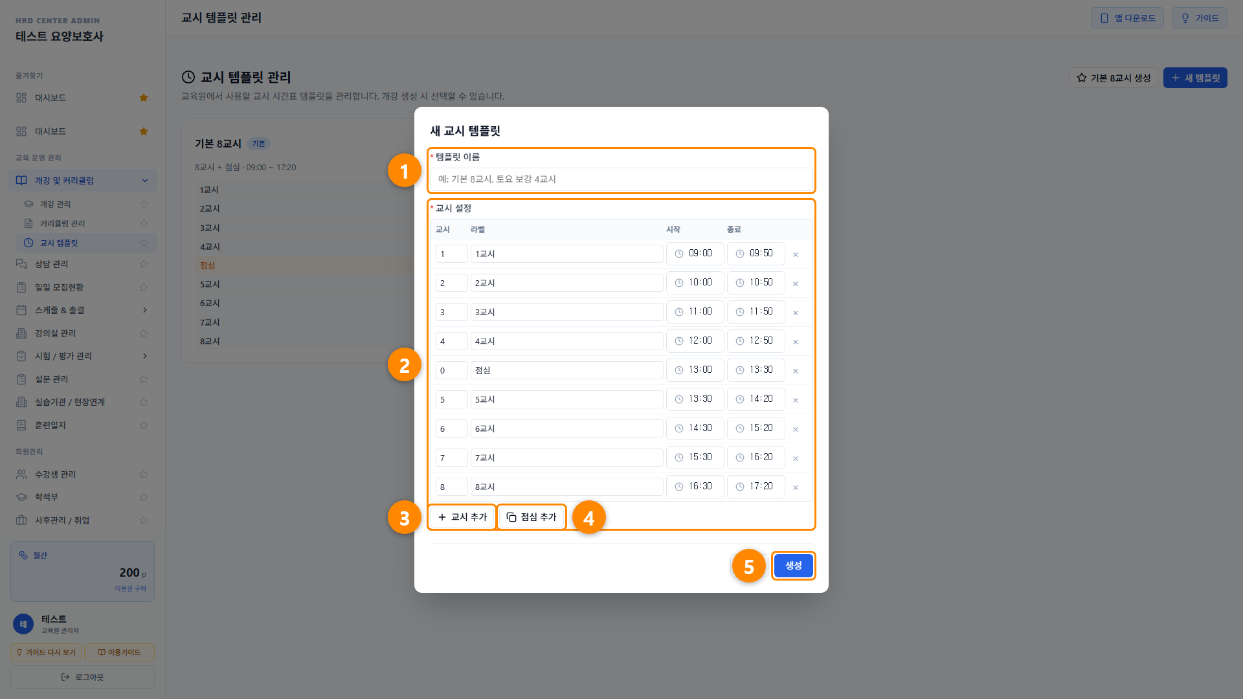The width and height of the screenshot is (1243, 699).
Task: Click the 이용권 구매 link
Action: tap(131, 588)
